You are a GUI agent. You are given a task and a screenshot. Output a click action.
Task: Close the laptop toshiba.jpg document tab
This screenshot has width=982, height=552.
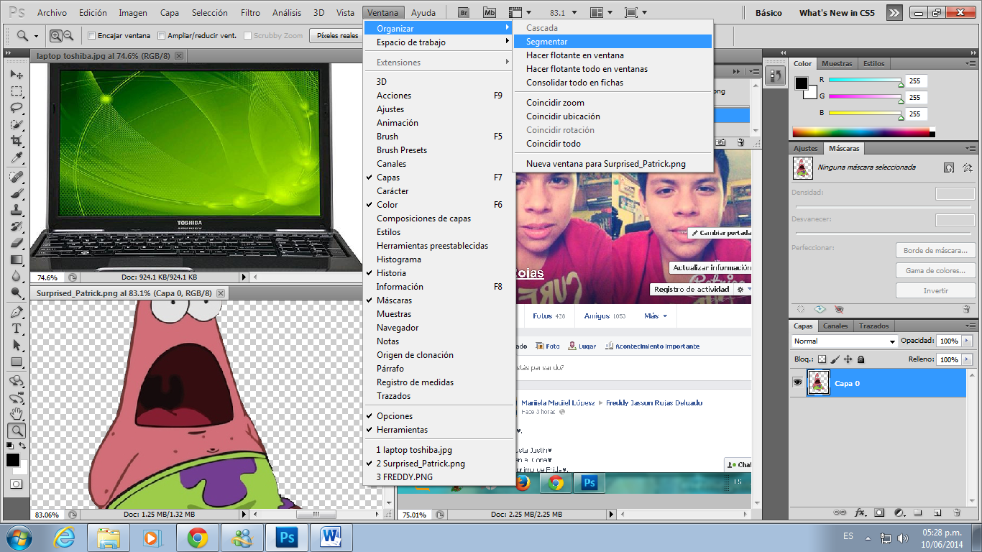pos(179,55)
